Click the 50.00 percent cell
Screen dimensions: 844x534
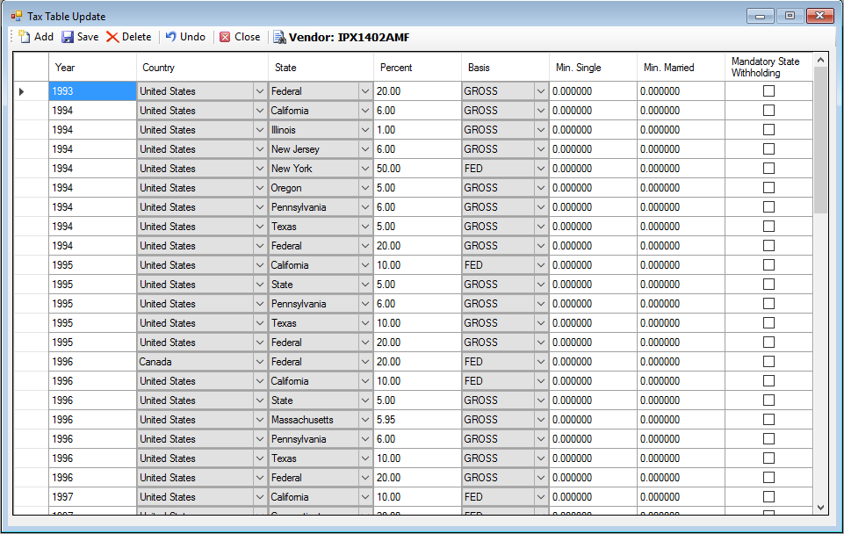(417, 169)
